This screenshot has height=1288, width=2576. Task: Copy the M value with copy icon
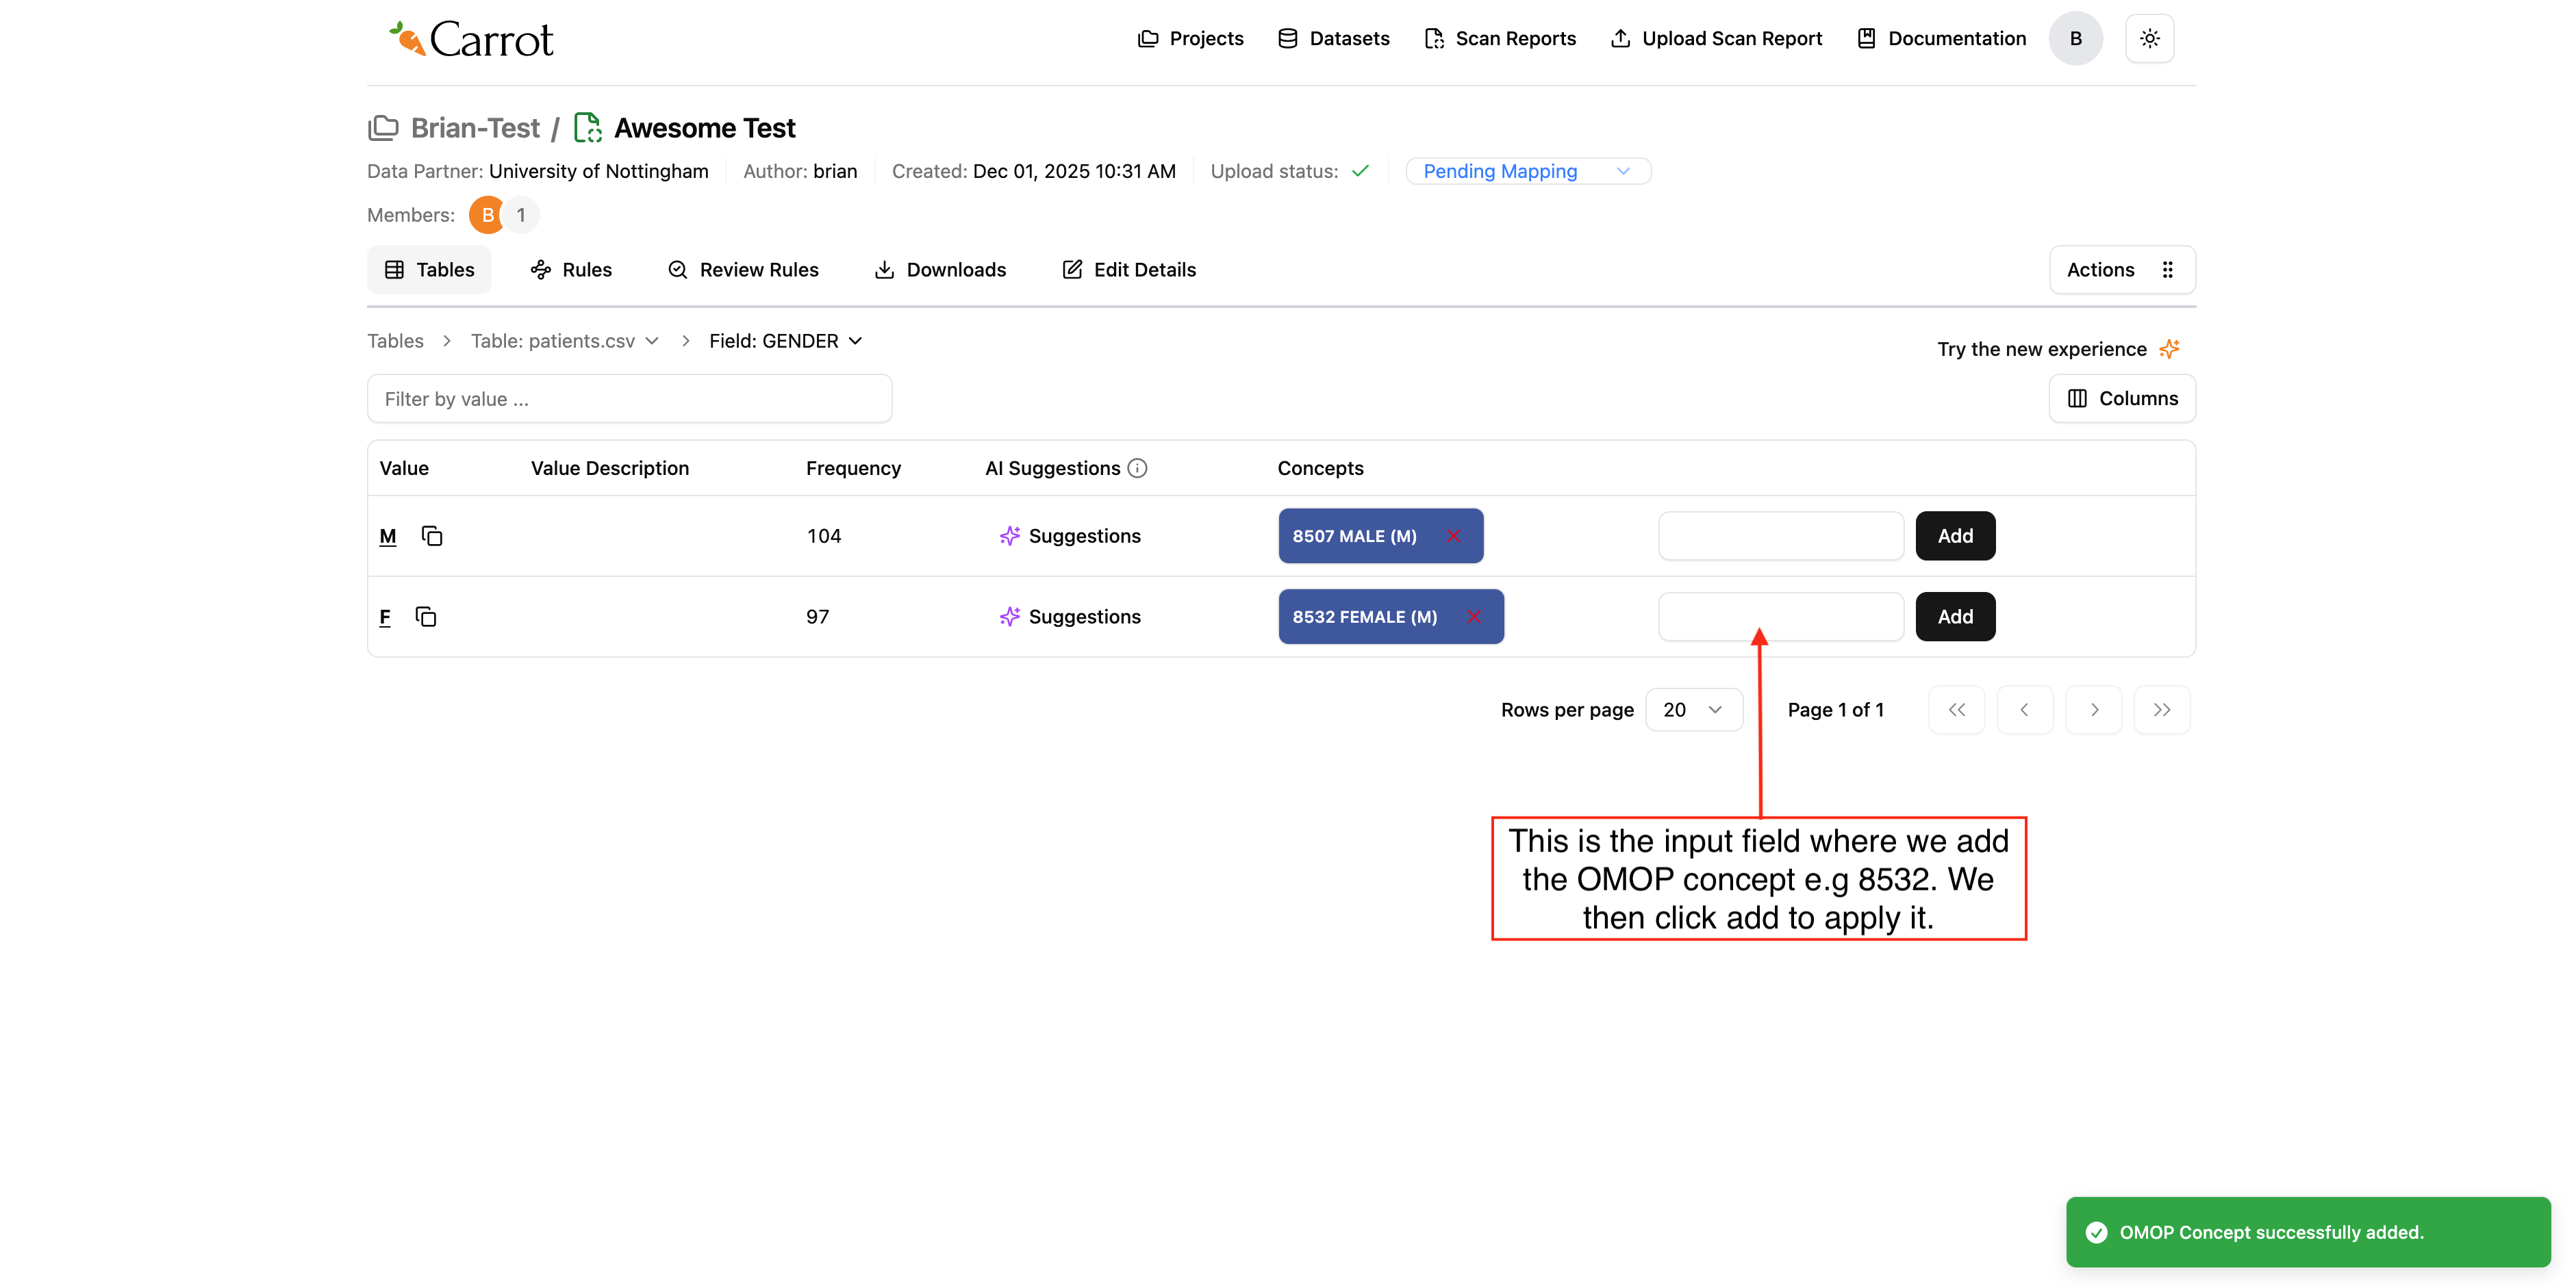[432, 536]
